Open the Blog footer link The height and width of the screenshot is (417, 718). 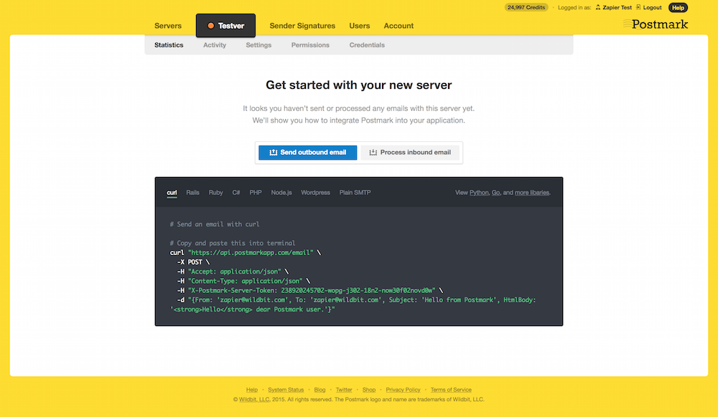320,390
